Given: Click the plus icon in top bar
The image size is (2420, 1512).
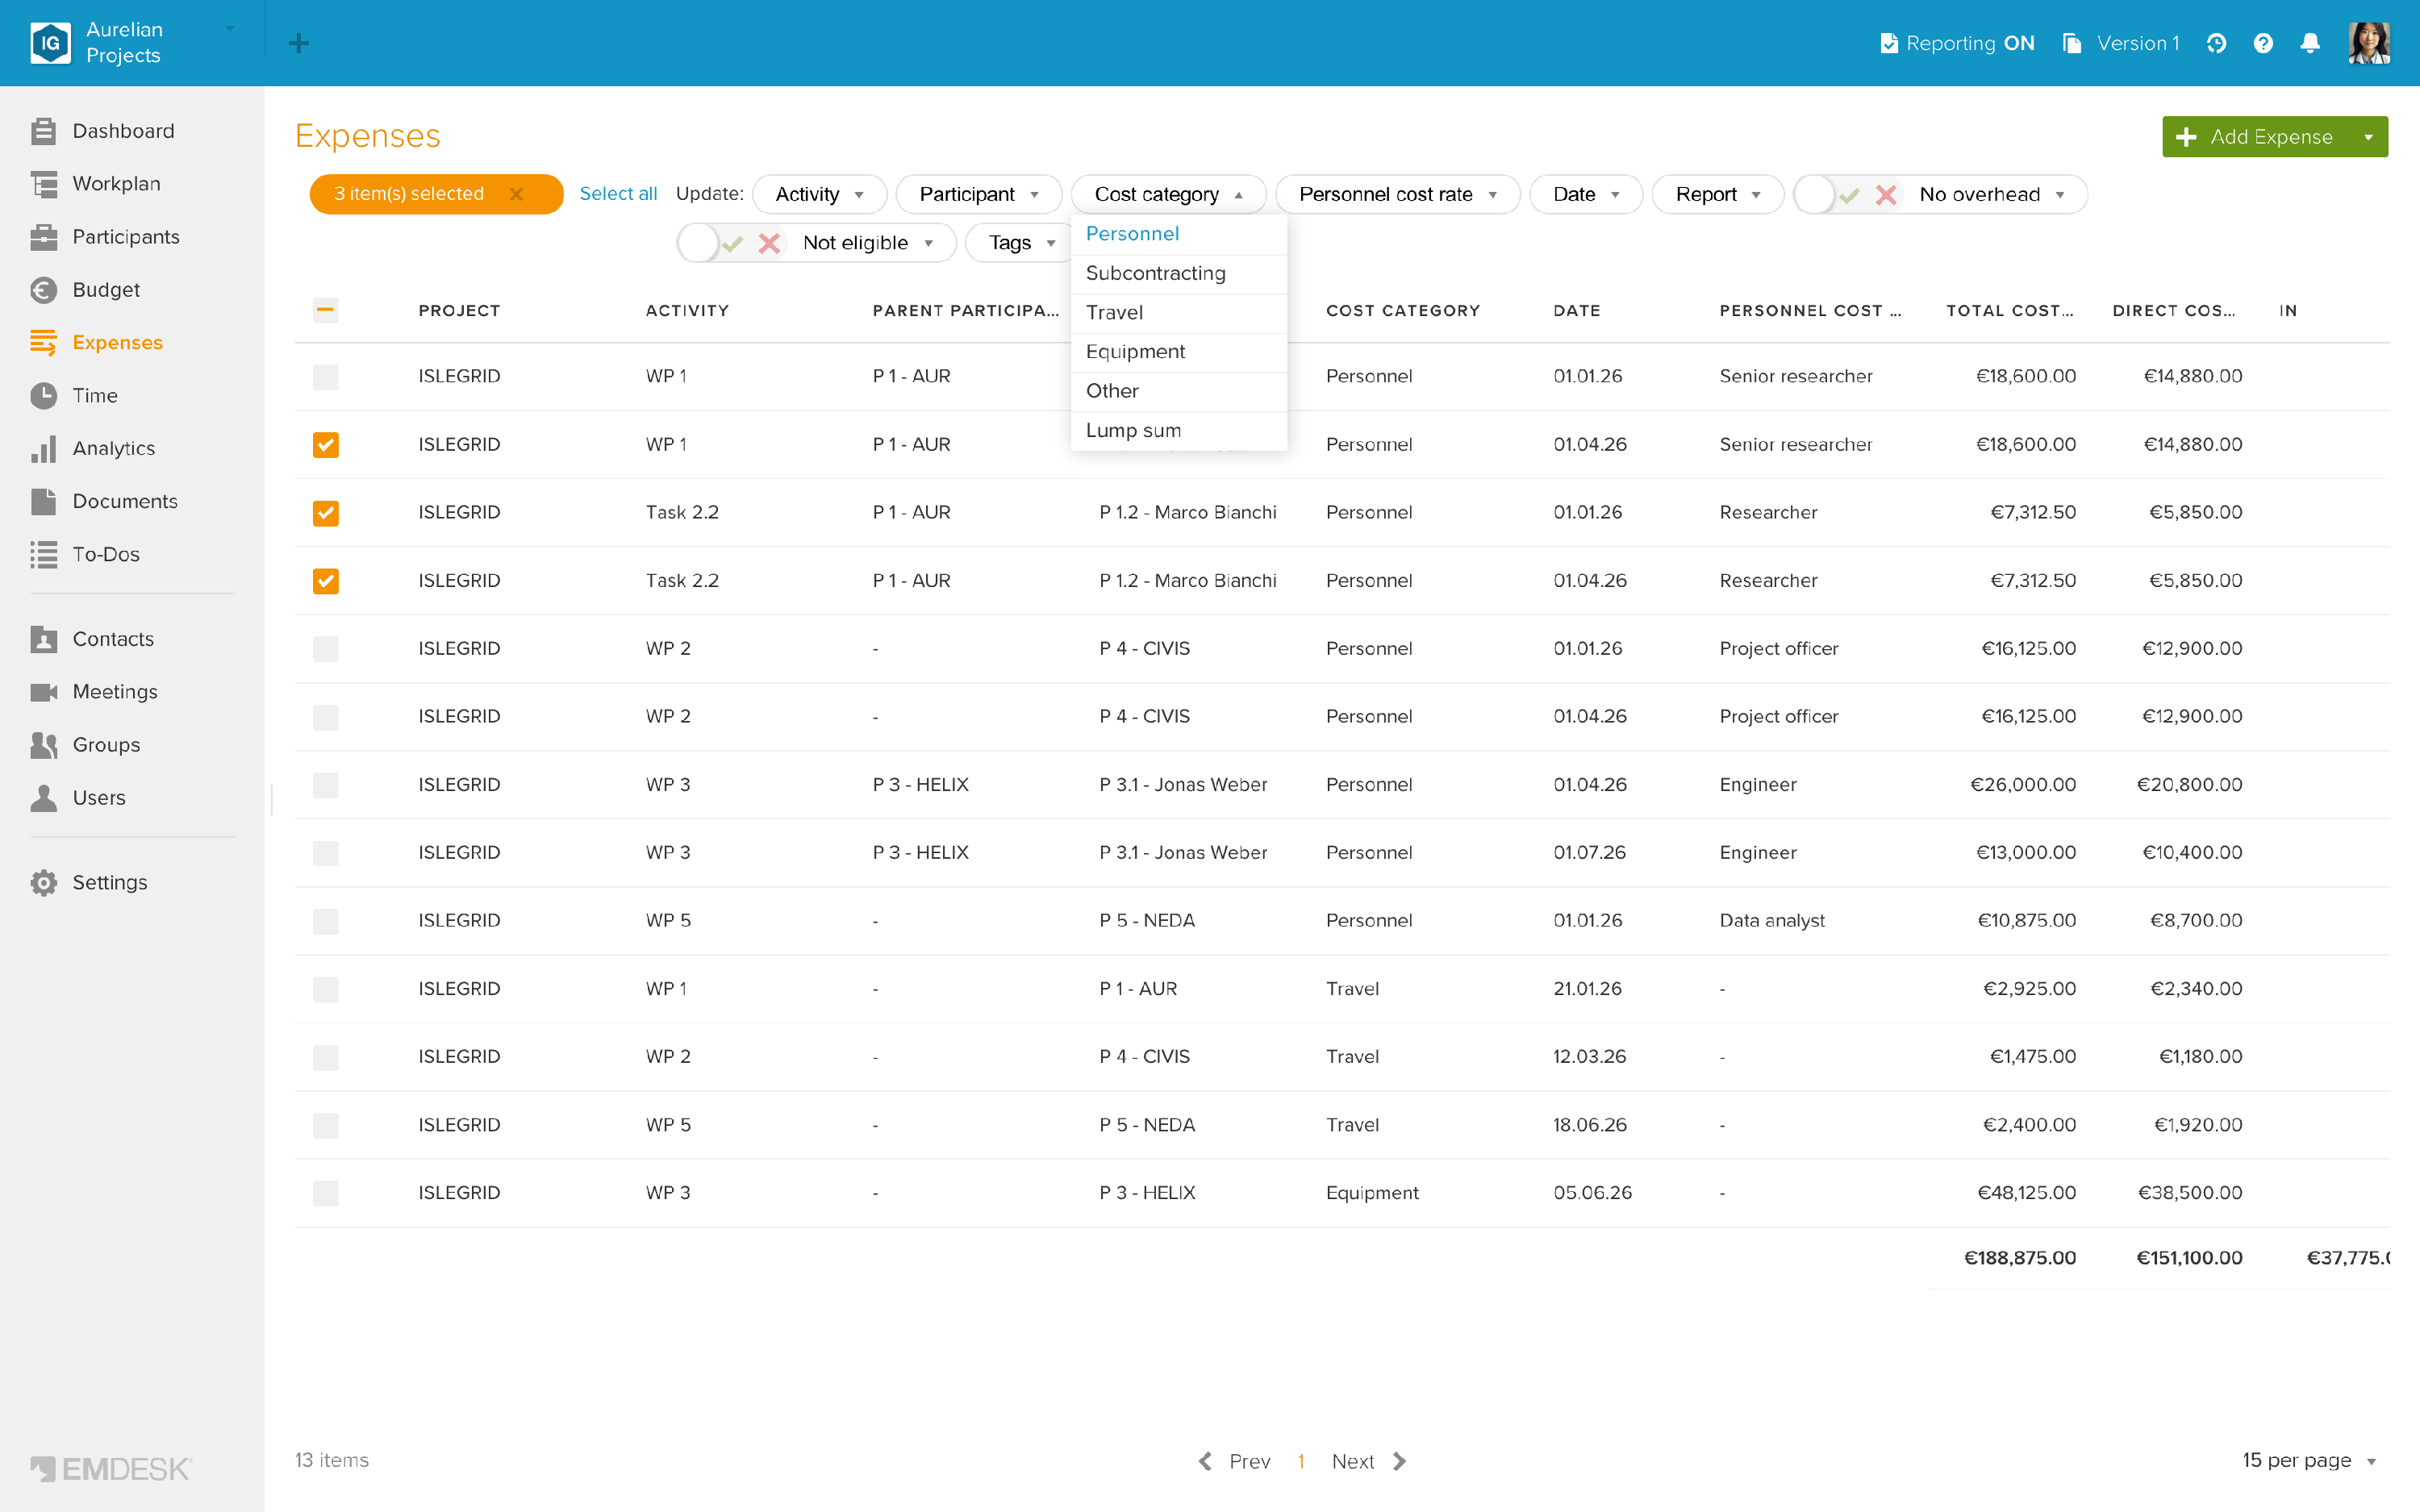Looking at the screenshot, I should pyautogui.click(x=298, y=43).
